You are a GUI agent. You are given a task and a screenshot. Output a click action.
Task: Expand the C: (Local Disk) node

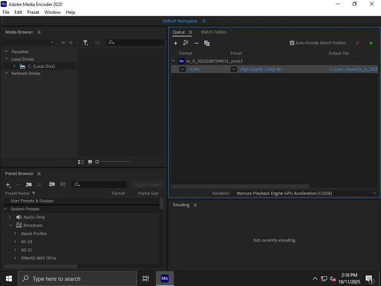pyautogui.click(x=14, y=66)
